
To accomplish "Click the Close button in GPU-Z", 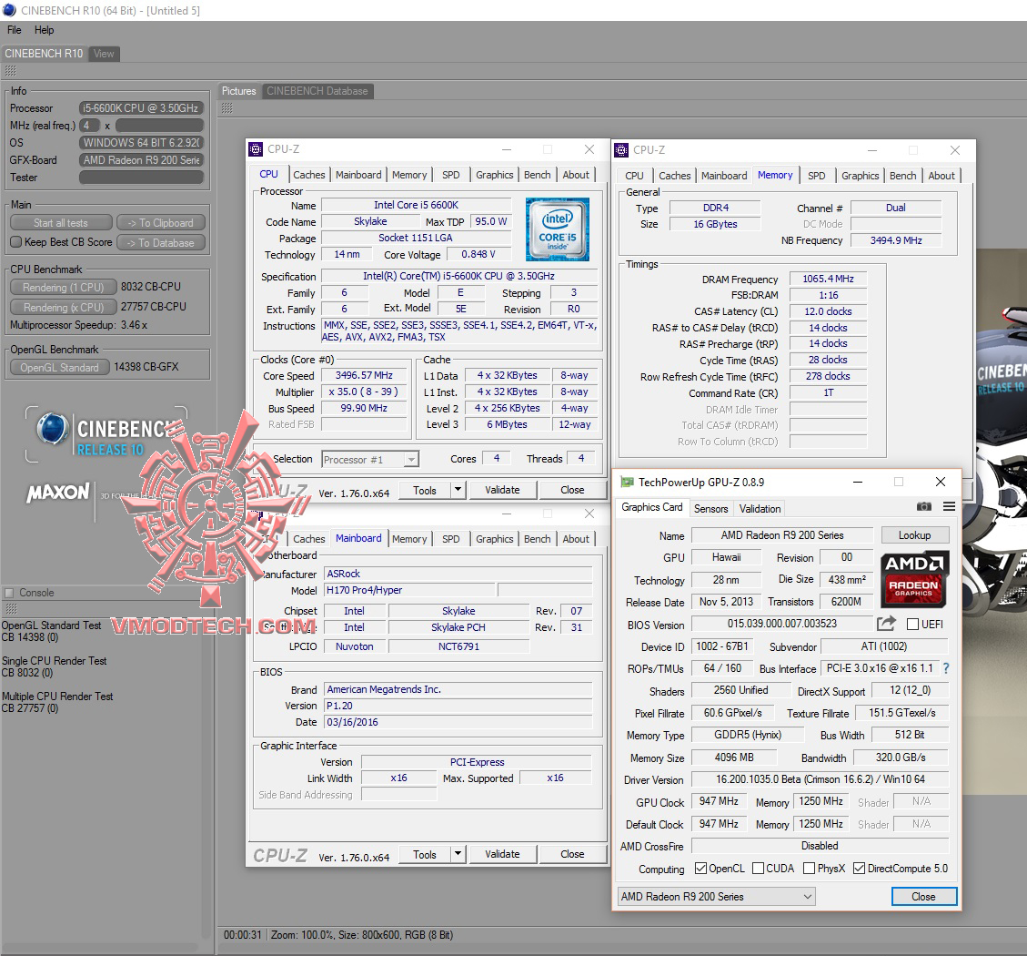I will 923,896.
